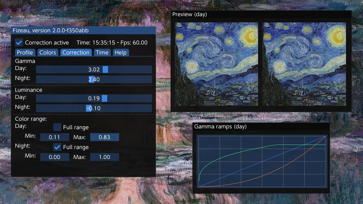Go to the Help tab

[121, 52]
